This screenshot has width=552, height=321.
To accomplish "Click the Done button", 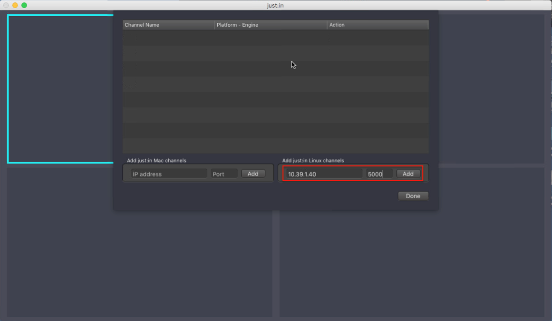I will (x=413, y=196).
